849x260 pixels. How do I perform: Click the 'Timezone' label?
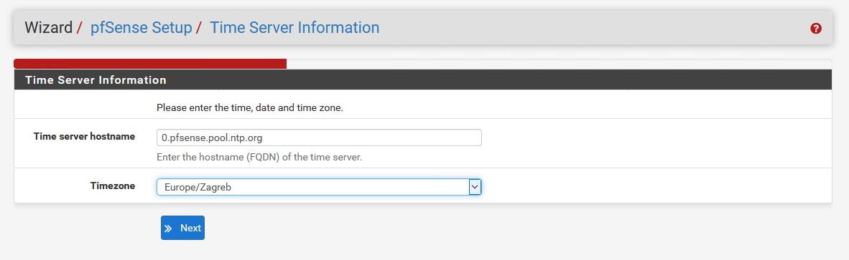coord(113,186)
